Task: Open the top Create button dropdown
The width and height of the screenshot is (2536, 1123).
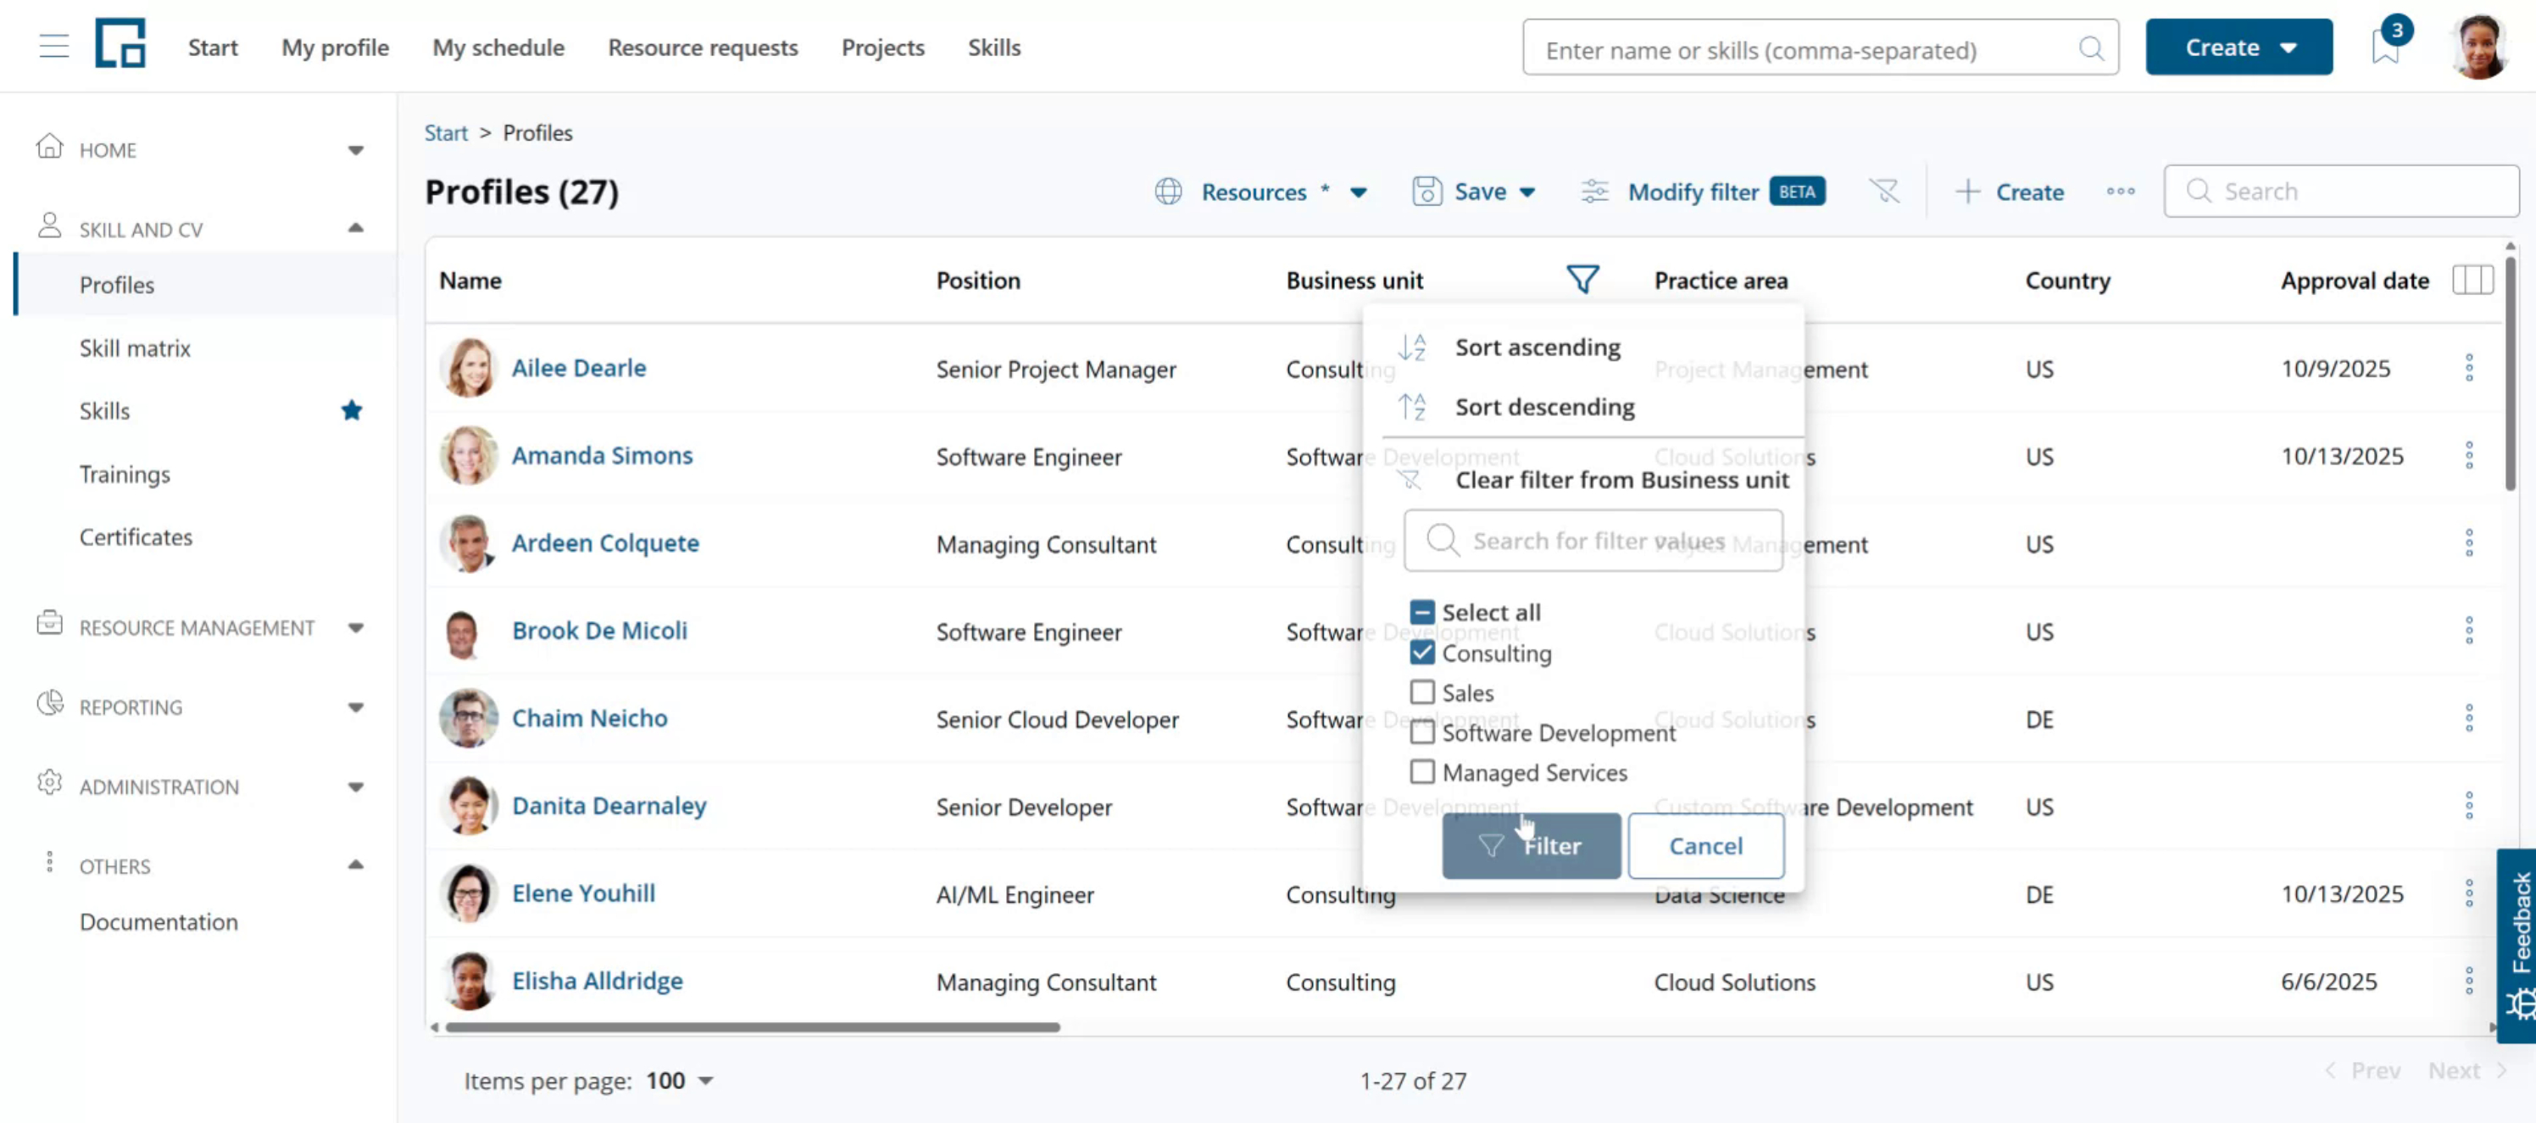Action: [x=2238, y=47]
